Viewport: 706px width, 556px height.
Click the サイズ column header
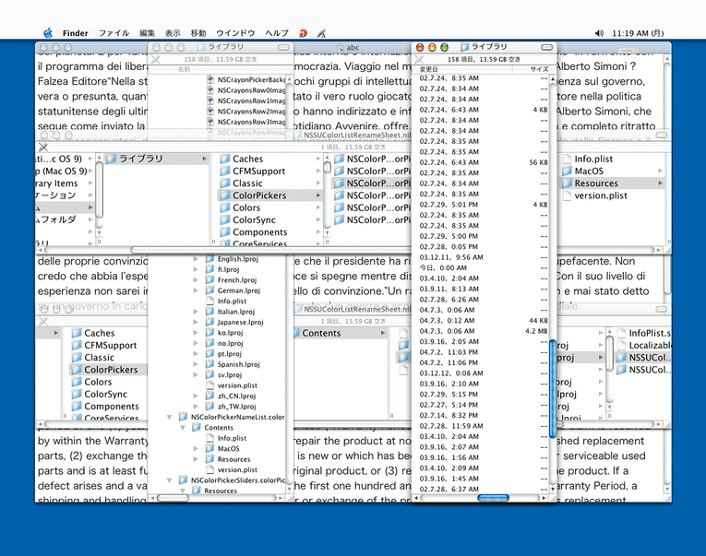click(x=538, y=69)
